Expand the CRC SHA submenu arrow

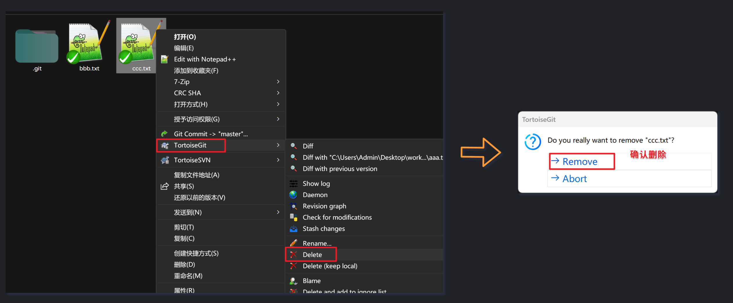pos(278,93)
